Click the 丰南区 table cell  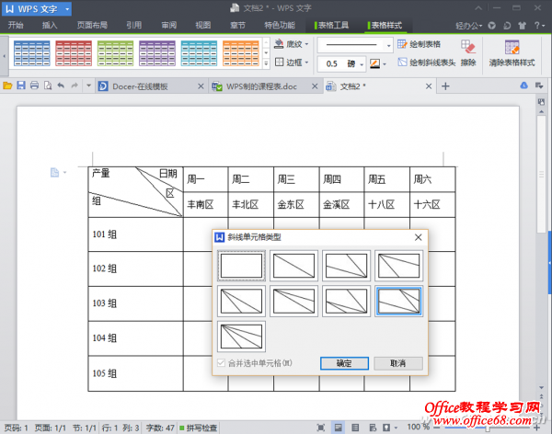pyautogui.click(x=205, y=205)
